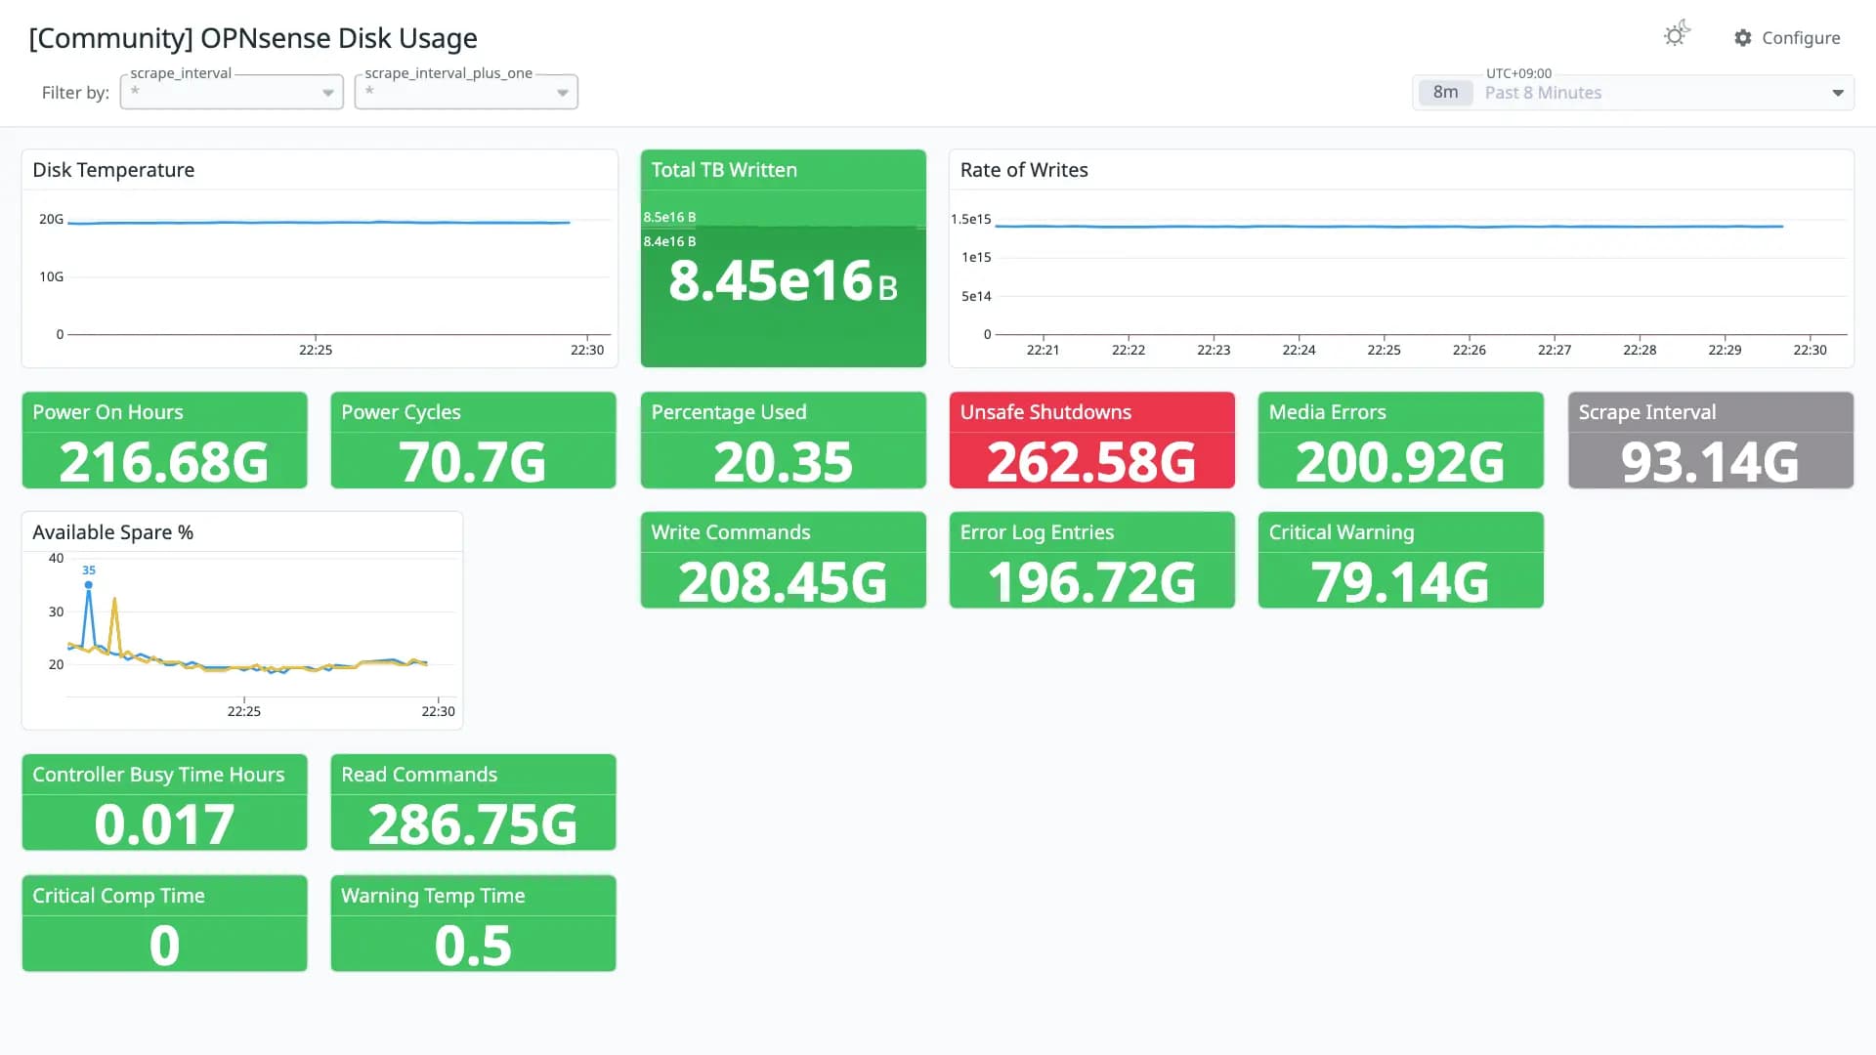This screenshot has width=1876, height=1055.
Task: Click the 35 peak marker on Available Spare graph
Action: tap(89, 584)
